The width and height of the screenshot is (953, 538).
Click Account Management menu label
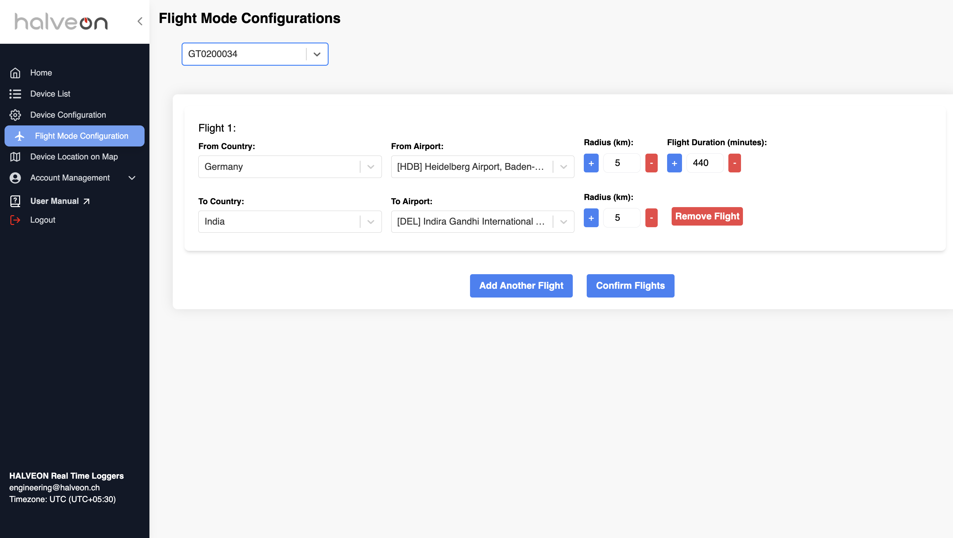70,178
